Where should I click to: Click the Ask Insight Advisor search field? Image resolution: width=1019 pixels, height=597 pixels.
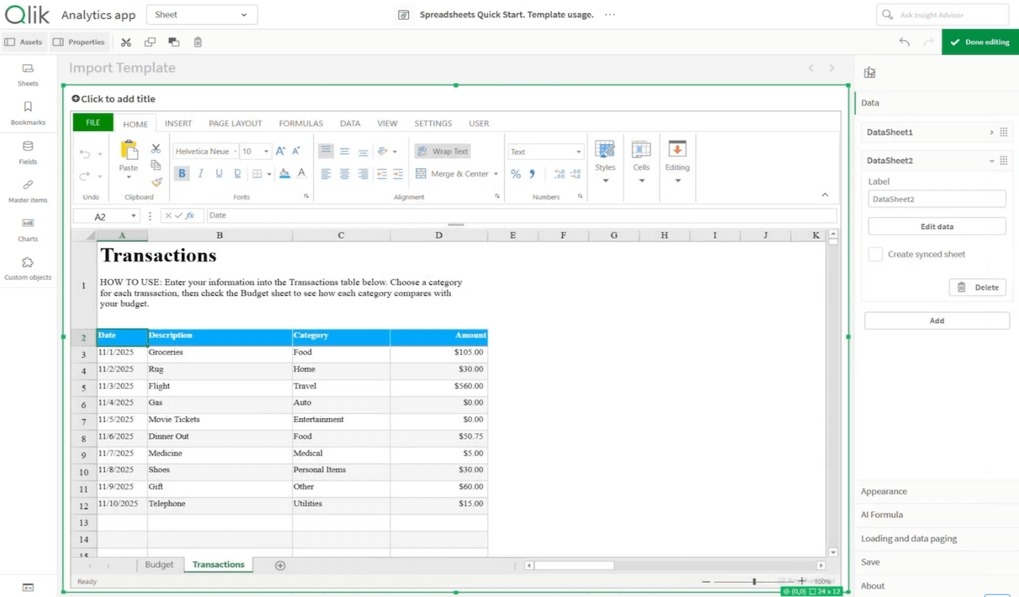coord(943,15)
